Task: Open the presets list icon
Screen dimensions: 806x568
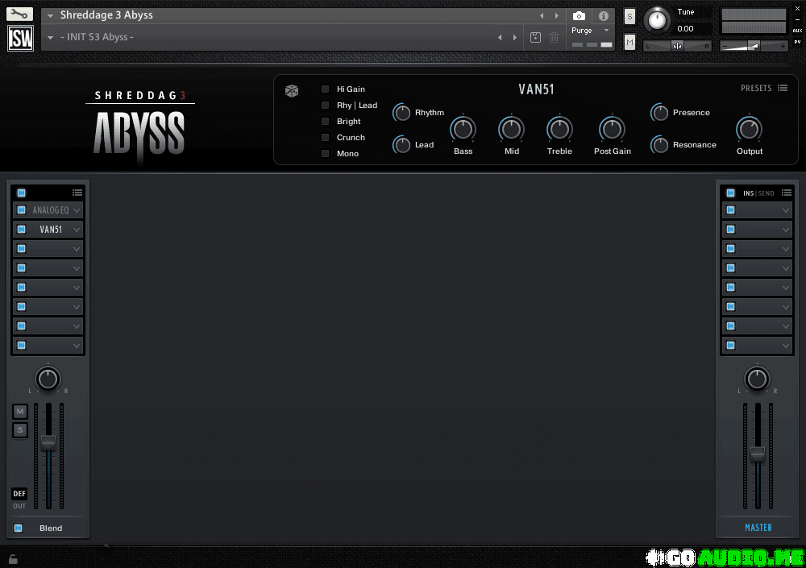Action: (x=783, y=89)
